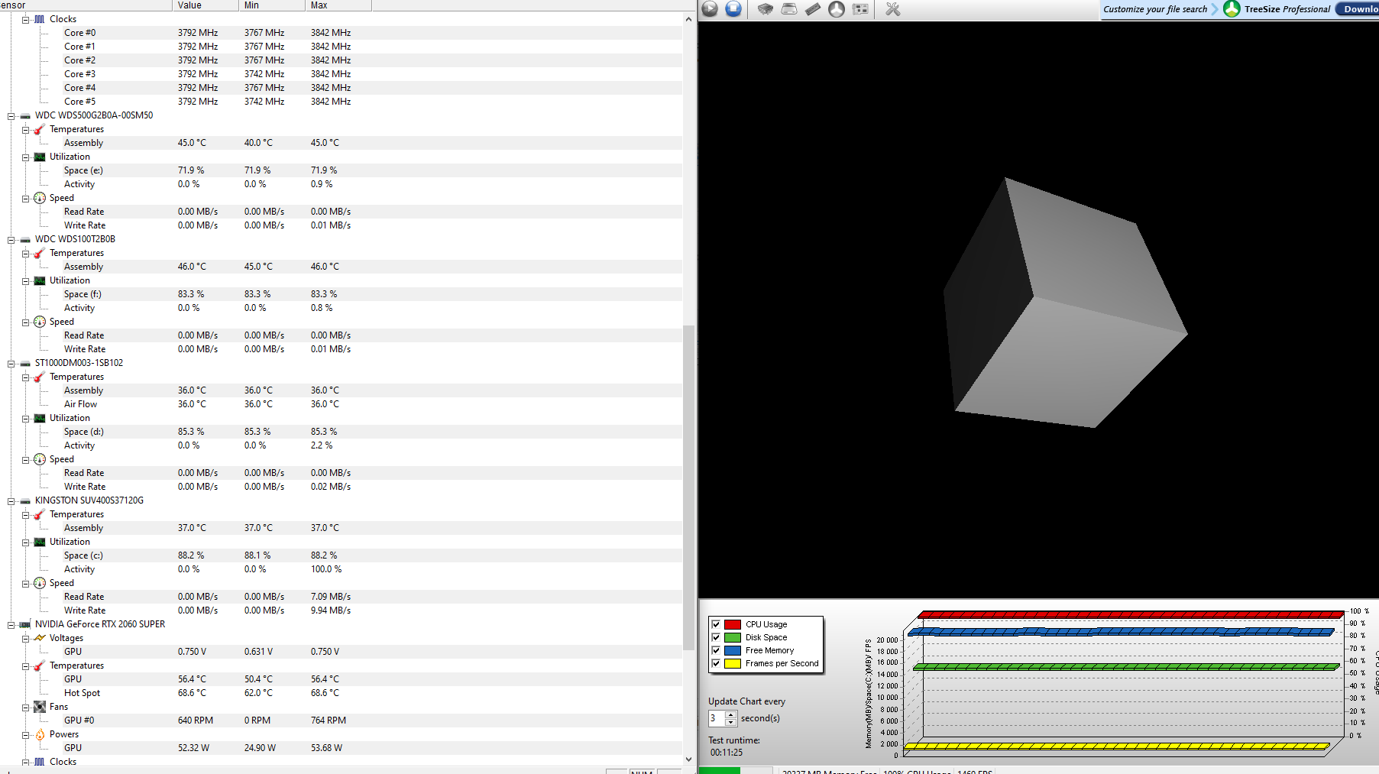Collapse the WDC WDS500G2B0A-00SM50 drive node
This screenshot has height=774, width=1379.
point(11,116)
